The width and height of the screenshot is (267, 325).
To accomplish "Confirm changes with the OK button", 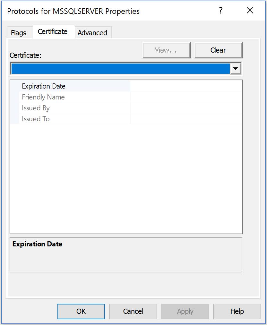I will (x=81, y=311).
